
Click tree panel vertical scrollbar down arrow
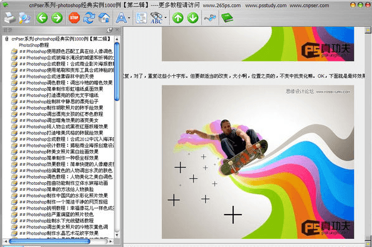[117, 235]
